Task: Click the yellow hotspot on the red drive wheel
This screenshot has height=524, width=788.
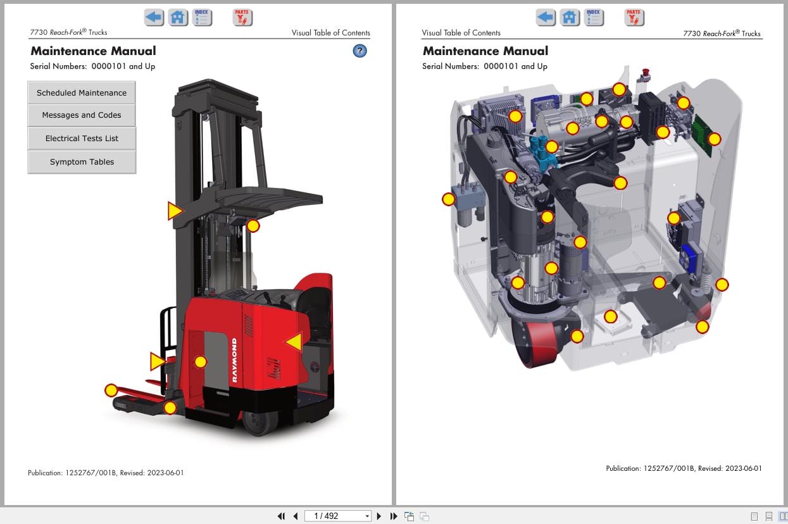Action: [x=577, y=336]
